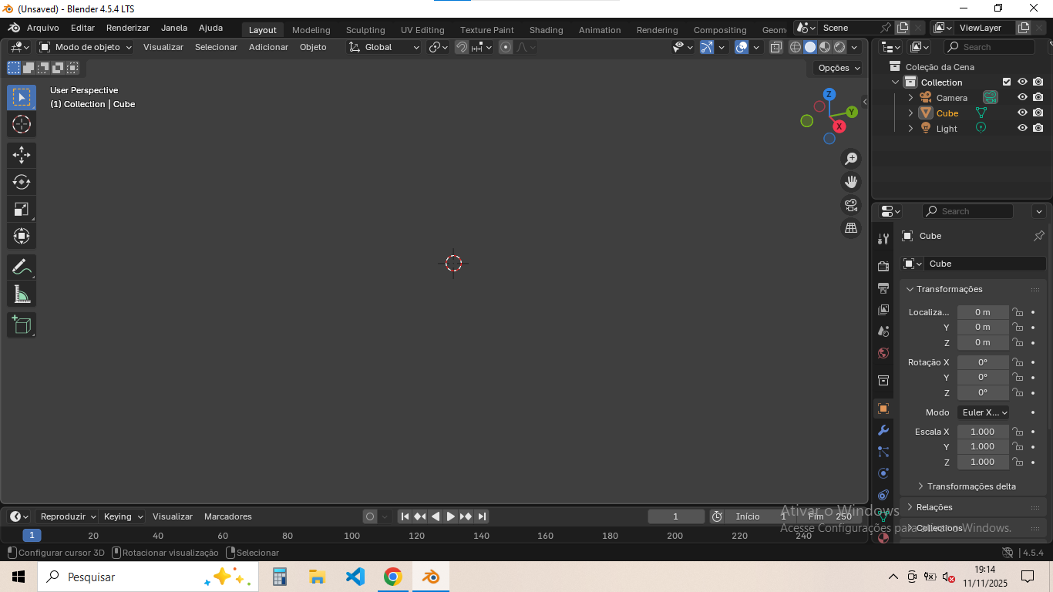
Task: Select the Measure tool
Action: 22,294
